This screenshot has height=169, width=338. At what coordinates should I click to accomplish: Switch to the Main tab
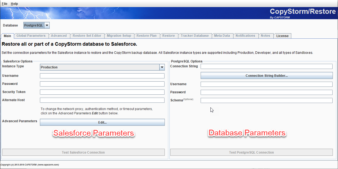7,36
